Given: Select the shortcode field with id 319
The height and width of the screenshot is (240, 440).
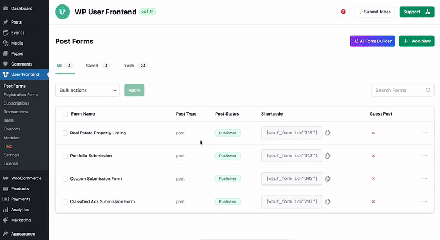Looking at the screenshot, I should 291,133.
